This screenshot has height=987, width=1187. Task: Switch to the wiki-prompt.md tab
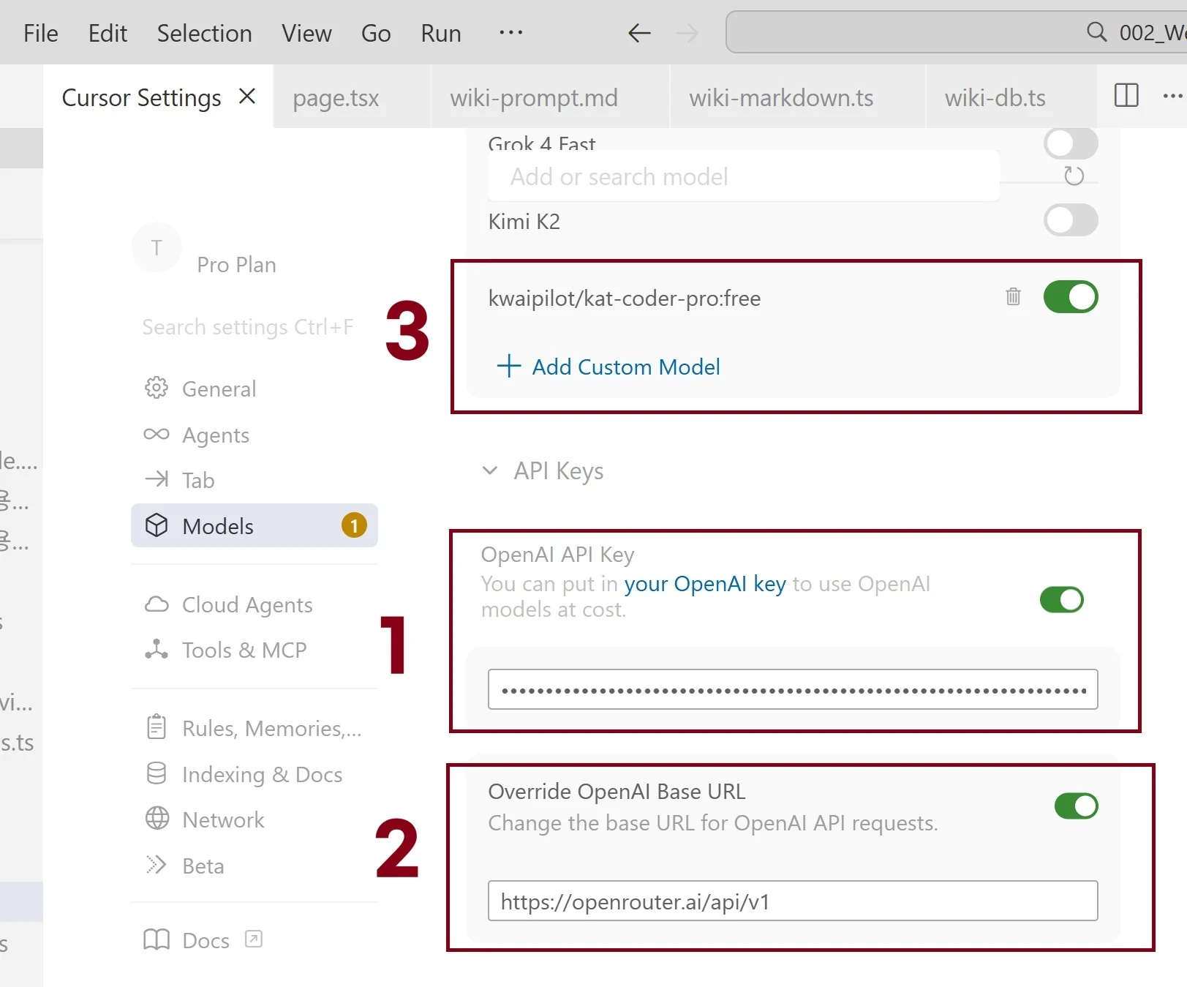coord(533,98)
